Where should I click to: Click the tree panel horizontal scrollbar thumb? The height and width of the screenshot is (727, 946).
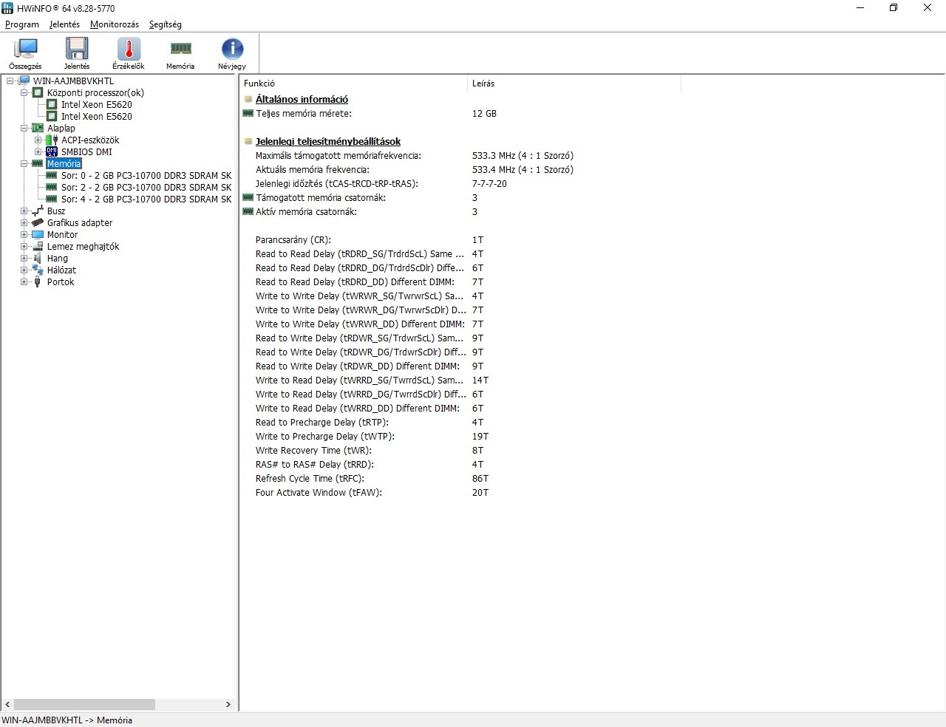click(84, 704)
